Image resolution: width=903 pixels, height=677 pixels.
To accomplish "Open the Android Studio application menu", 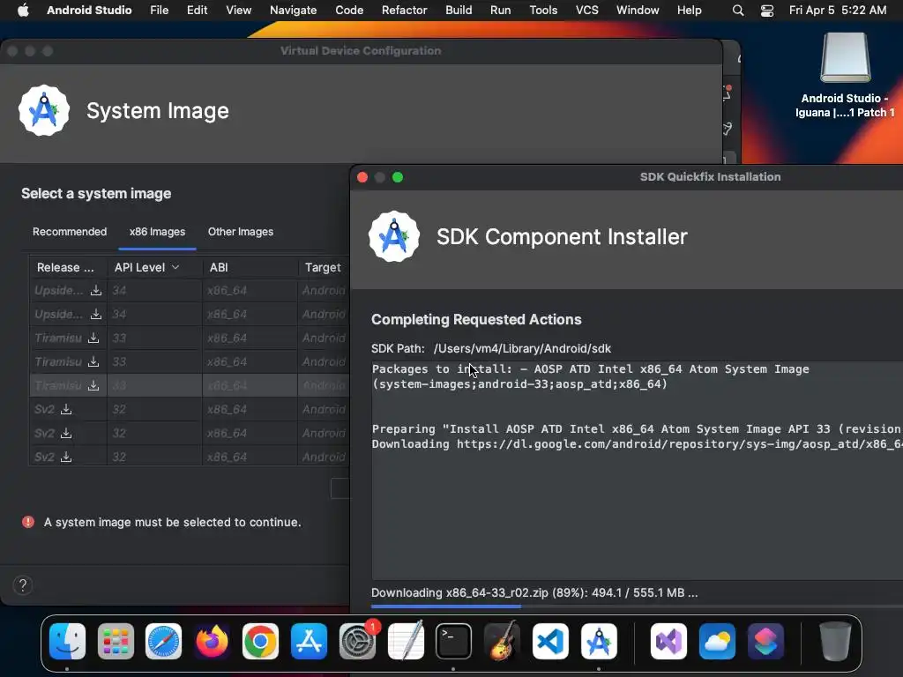I will tap(89, 11).
